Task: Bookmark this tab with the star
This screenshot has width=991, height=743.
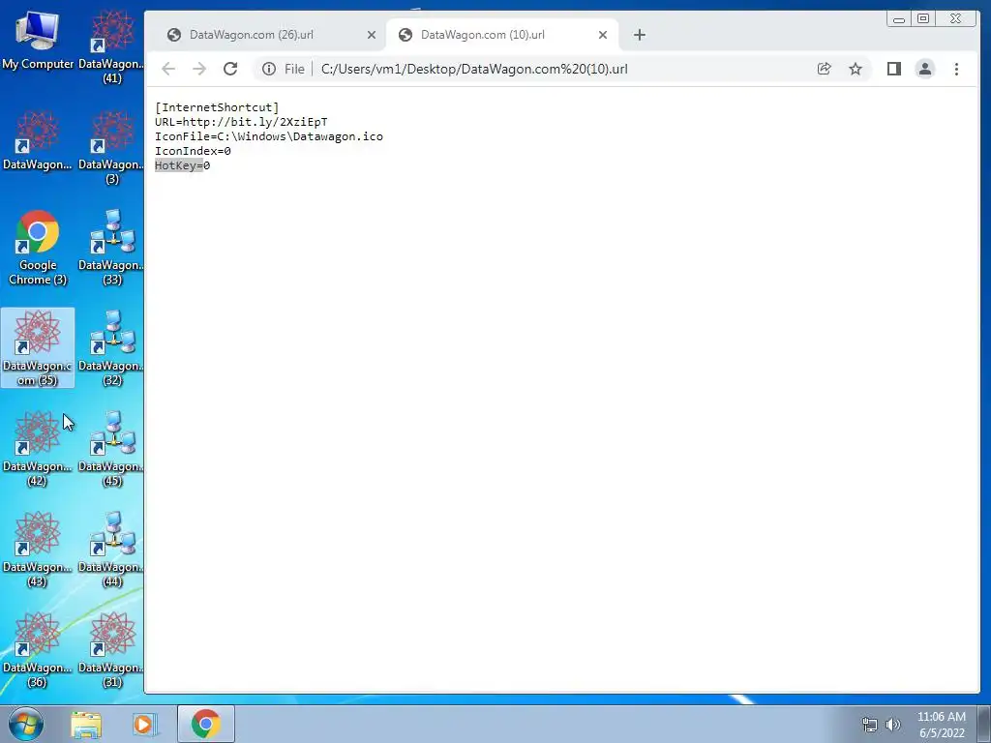Action: [856, 69]
